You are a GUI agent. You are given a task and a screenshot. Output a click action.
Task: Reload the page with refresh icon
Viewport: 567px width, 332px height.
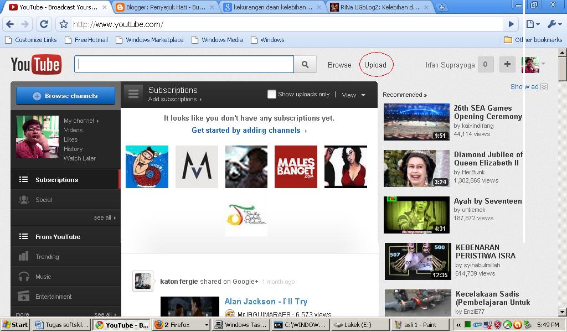pos(44,24)
